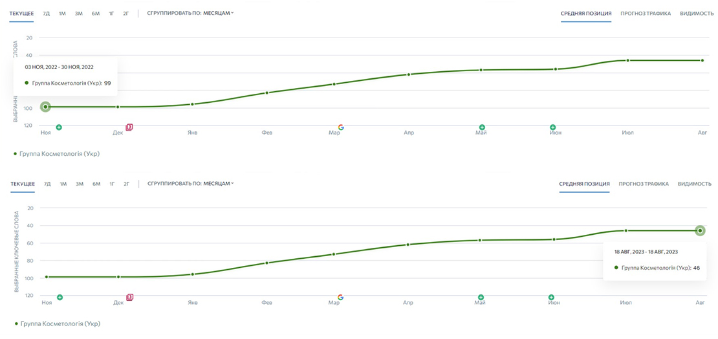Switch to Видимость tab in bottom chart
Screen dimensions: 718x339
[x=695, y=184]
